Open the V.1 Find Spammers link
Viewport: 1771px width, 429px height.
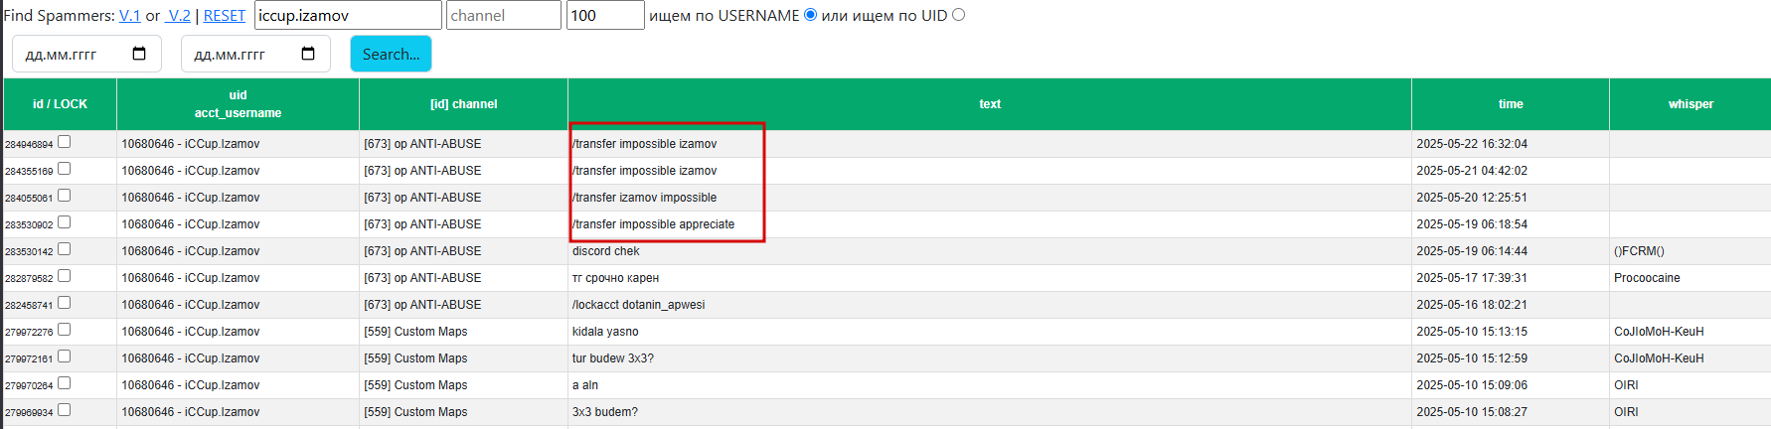[130, 16]
